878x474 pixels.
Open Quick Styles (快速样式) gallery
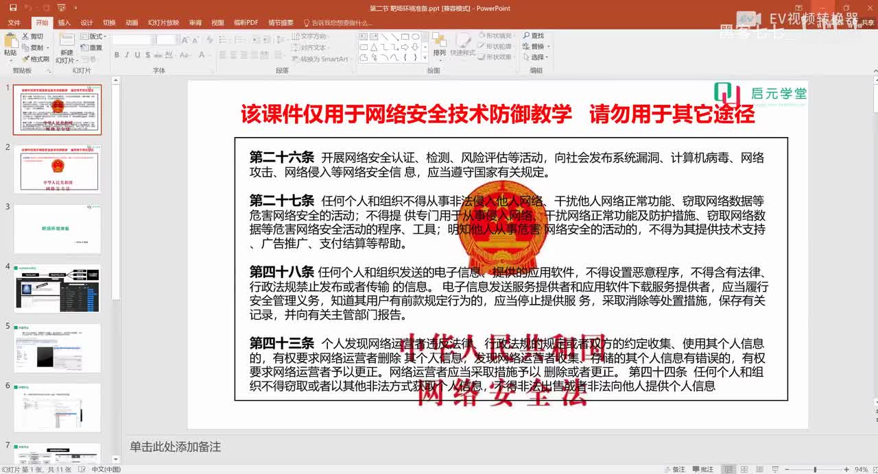click(463, 45)
